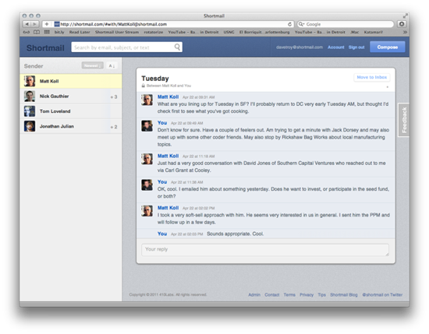Sort senders alphabetically with A button

coord(112,65)
